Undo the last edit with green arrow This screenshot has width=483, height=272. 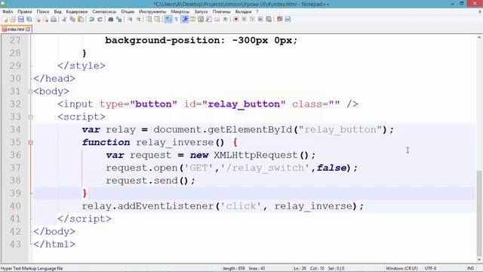click(x=91, y=19)
